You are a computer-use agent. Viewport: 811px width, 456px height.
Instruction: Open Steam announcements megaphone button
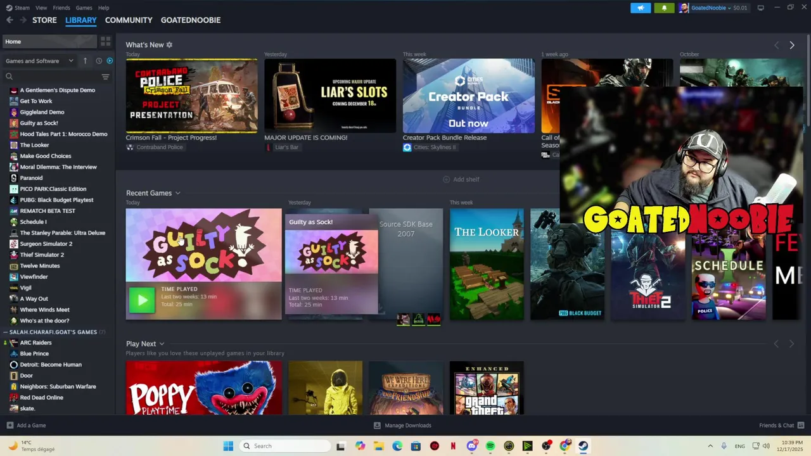point(641,8)
